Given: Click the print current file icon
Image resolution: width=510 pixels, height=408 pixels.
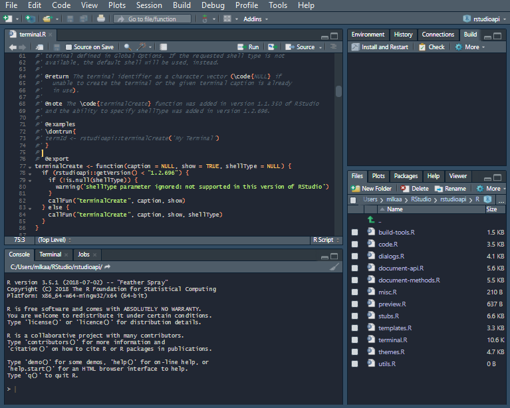Looking at the screenshot, I should pos(100,19).
